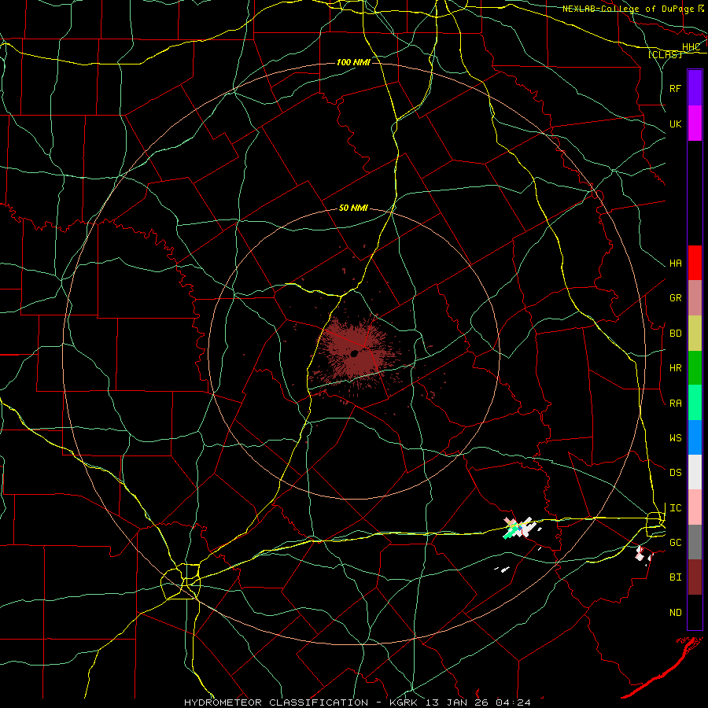Click the RA legend label
The height and width of the screenshot is (708, 708).
676,404
